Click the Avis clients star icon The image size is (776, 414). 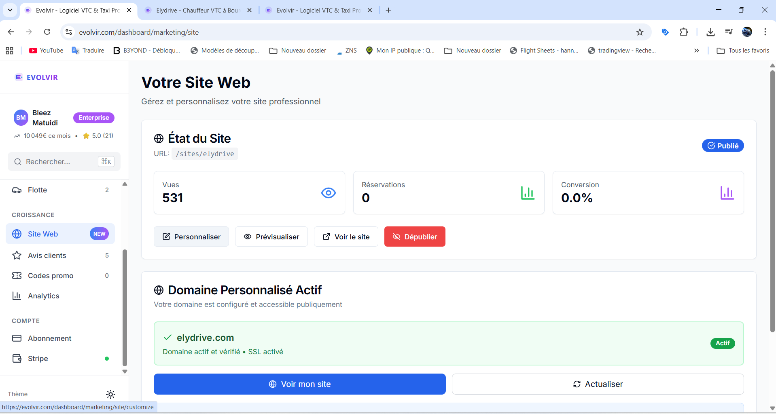coord(17,256)
